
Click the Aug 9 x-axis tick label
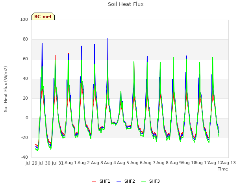click(x=176, y=163)
